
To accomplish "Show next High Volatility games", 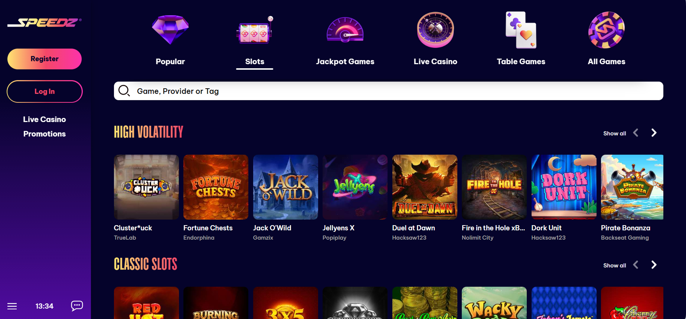I will click(x=654, y=133).
